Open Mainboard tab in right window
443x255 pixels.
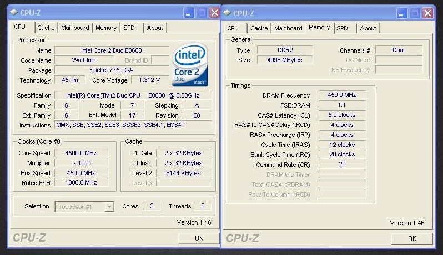pos(288,28)
